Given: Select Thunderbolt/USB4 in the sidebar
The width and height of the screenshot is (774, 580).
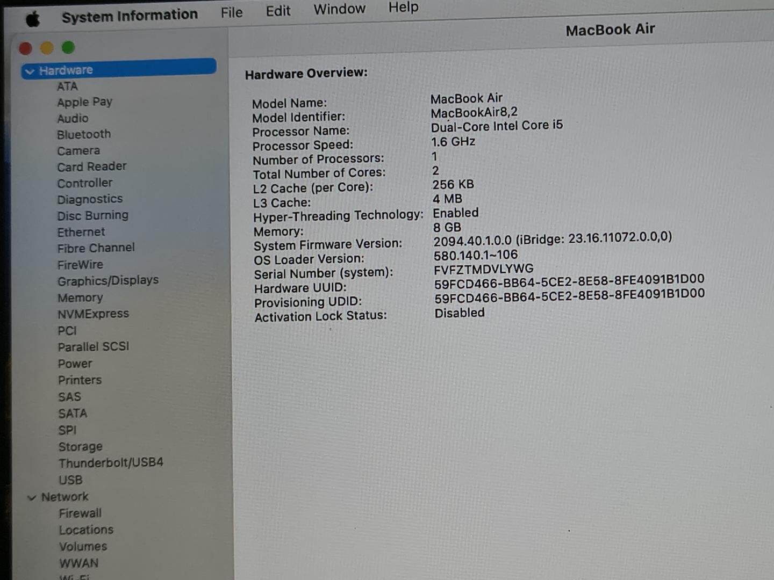Looking at the screenshot, I should [111, 463].
